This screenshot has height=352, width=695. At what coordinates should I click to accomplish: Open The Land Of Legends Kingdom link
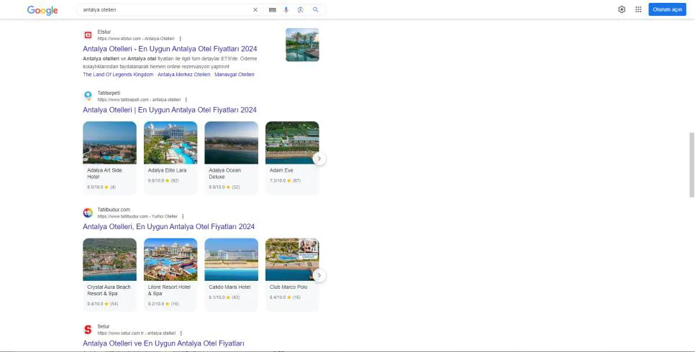tap(118, 75)
